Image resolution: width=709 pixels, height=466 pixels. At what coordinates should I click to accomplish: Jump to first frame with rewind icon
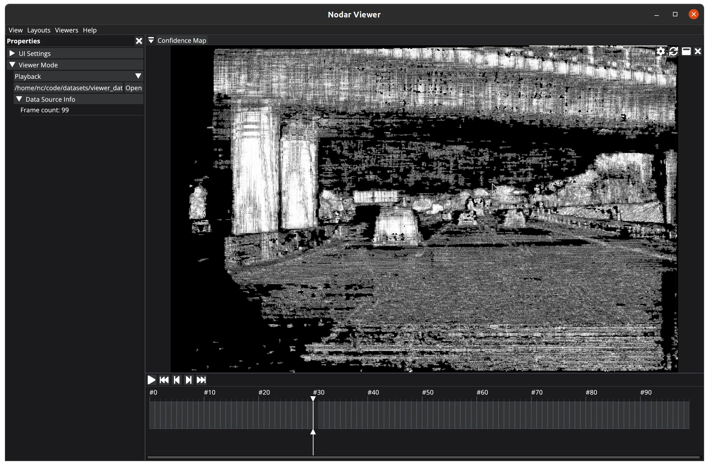click(164, 380)
